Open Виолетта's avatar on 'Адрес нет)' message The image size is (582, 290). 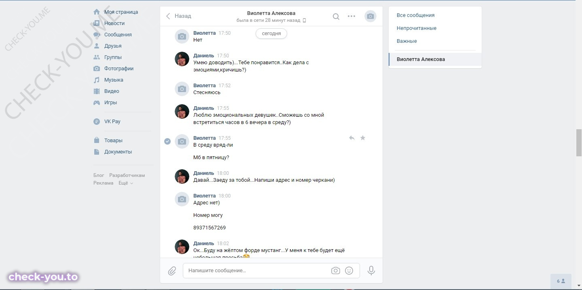pyautogui.click(x=182, y=199)
